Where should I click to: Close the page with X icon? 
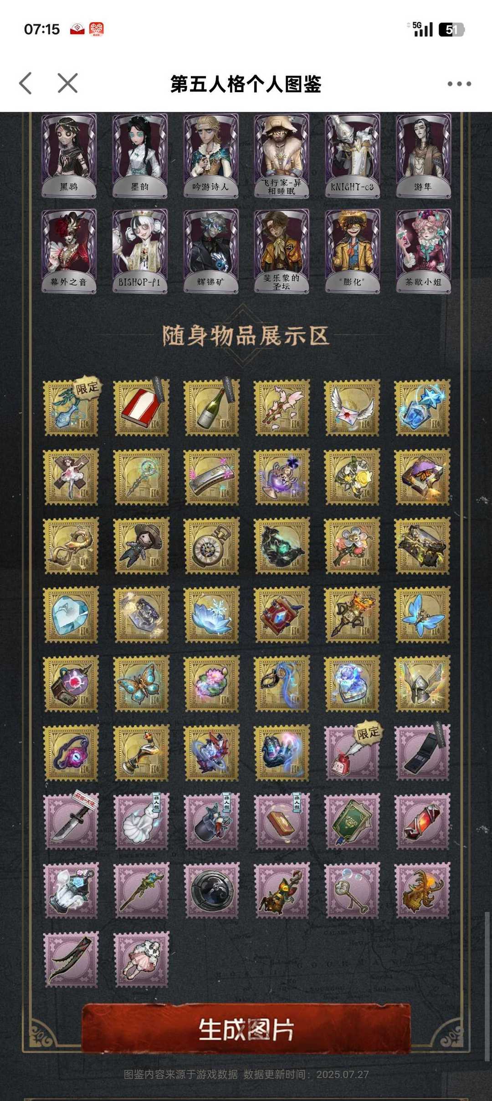[x=68, y=83]
